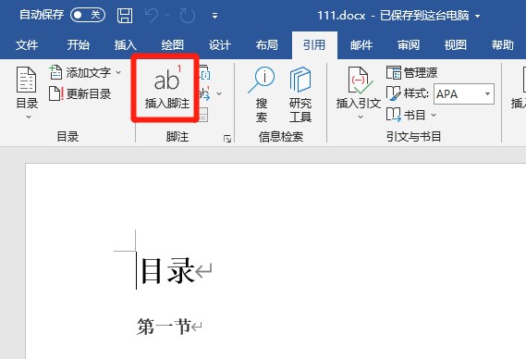Click the Save floppy disk icon
Image resolution: width=526 pixels, height=359 pixels.
click(125, 16)
